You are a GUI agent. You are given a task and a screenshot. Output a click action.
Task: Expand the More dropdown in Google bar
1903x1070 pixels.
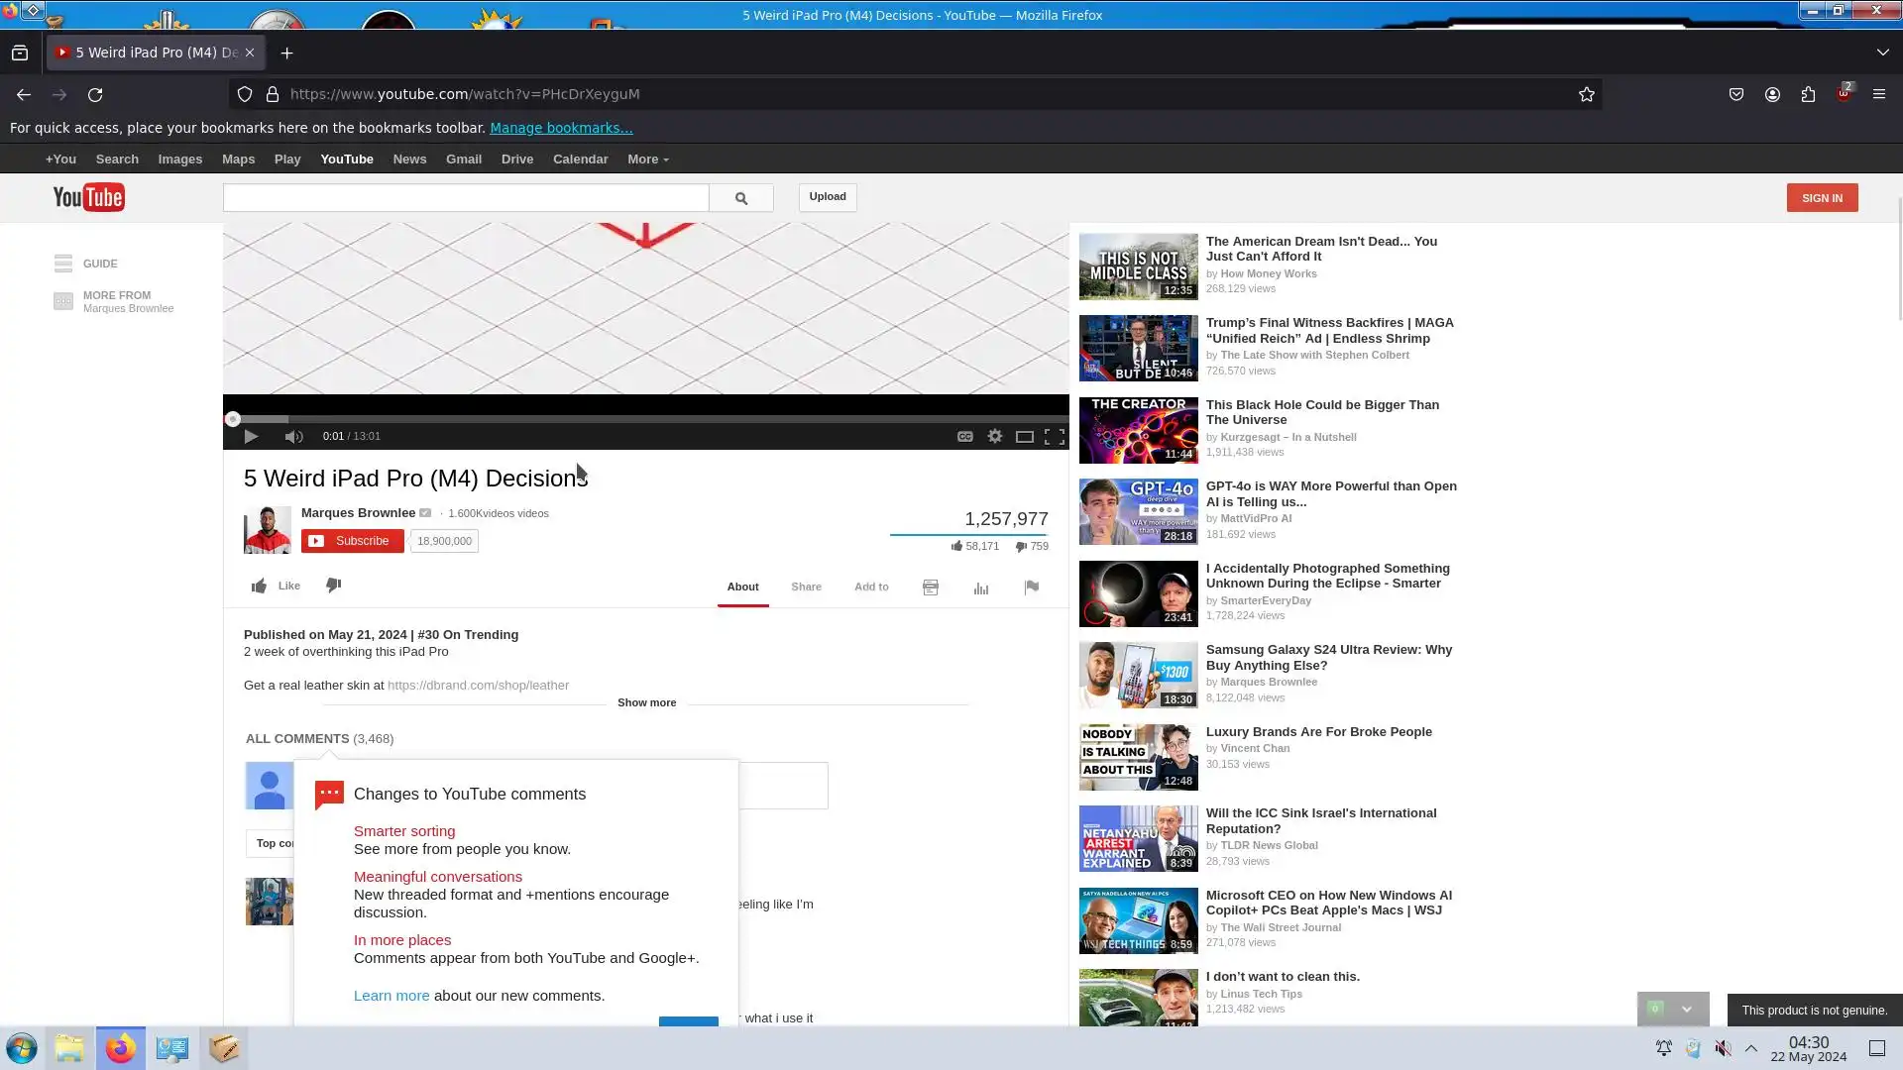[x=647, y=160]
